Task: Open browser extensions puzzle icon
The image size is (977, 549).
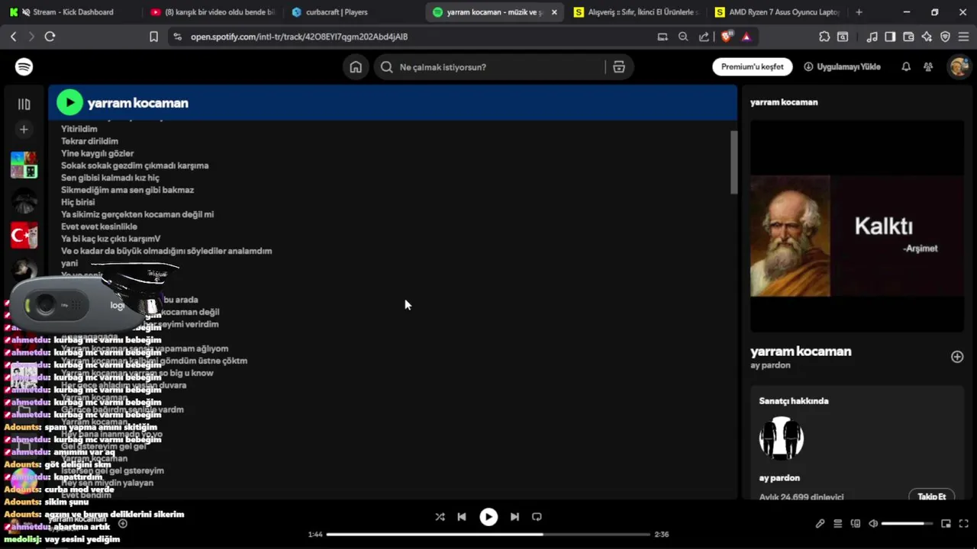Action: (824, 37)
